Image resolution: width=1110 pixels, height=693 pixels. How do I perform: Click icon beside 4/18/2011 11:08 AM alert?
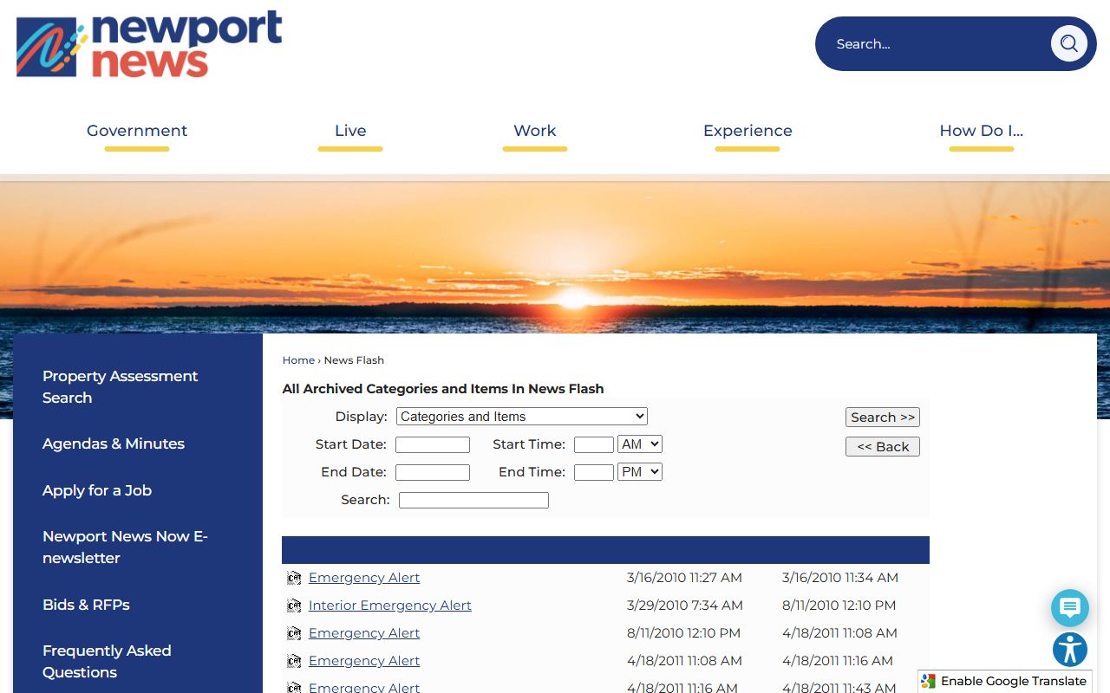[294, 661]
